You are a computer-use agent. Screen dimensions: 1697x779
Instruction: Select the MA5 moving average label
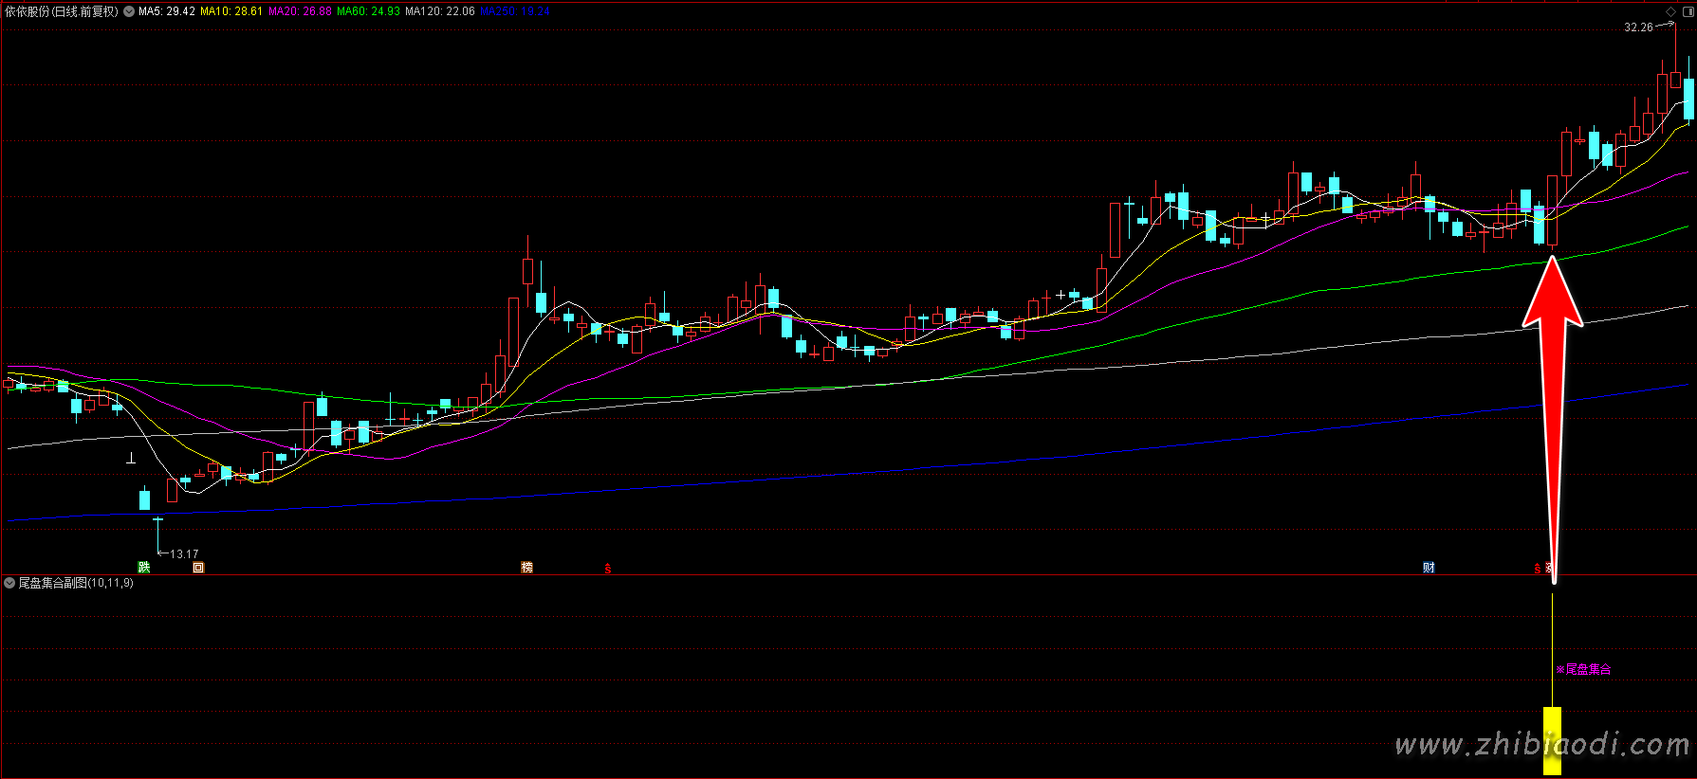[x=167, y=11]
